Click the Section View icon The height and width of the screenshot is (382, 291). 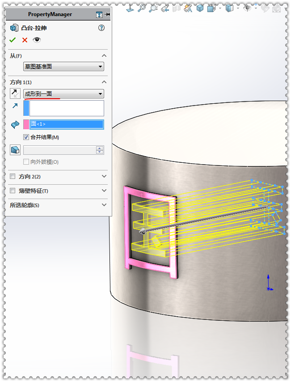(177, 8)
